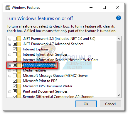Select .NET Framework 4.7 Advanced Services label
The height and width of the screenshot is (114, 128).
pos(53,44)
